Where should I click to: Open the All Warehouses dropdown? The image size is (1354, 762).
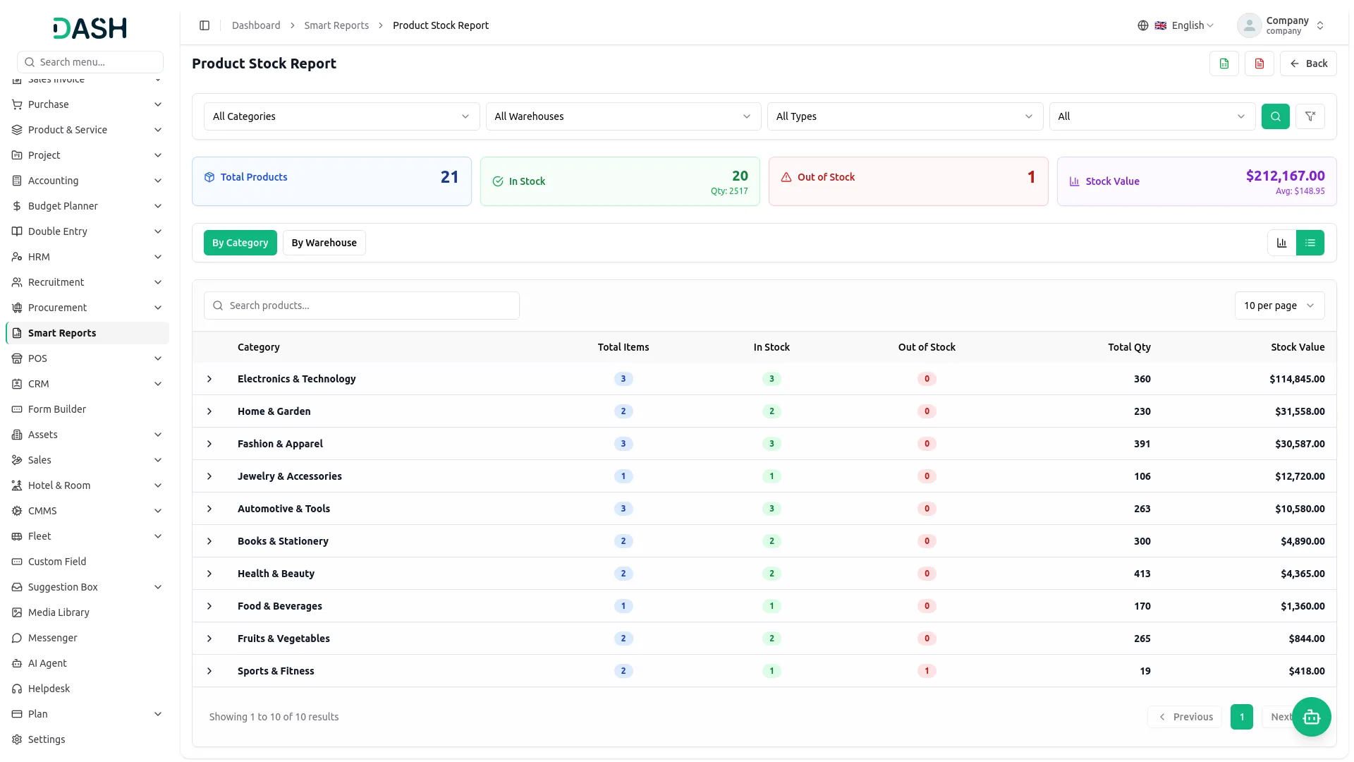click(x=623, y=116)
